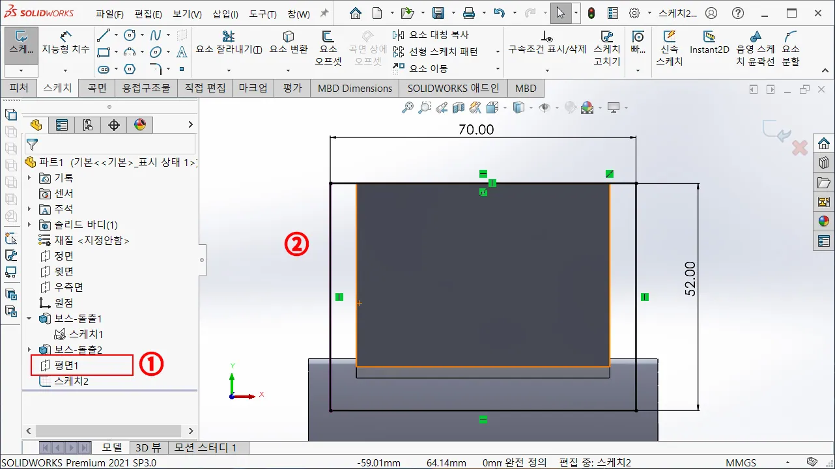The height and width of the screenshot is (469, 835).
Task: Select the Line sketch tool
Action: pos(104,35)
